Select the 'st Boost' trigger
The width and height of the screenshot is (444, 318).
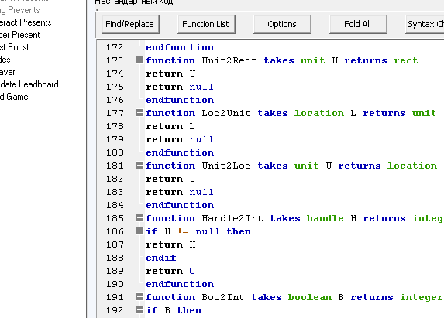[x=15, y=47]
